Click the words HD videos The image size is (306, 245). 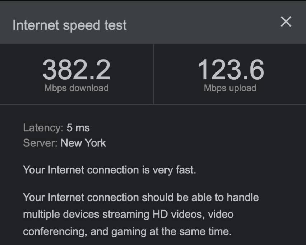pyautogui.click(x=178, y=214)
